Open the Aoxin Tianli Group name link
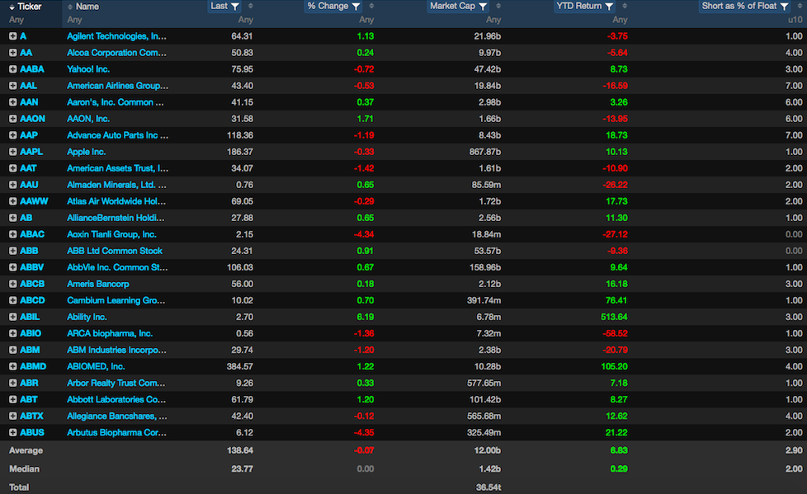 [x=111, y=234]
